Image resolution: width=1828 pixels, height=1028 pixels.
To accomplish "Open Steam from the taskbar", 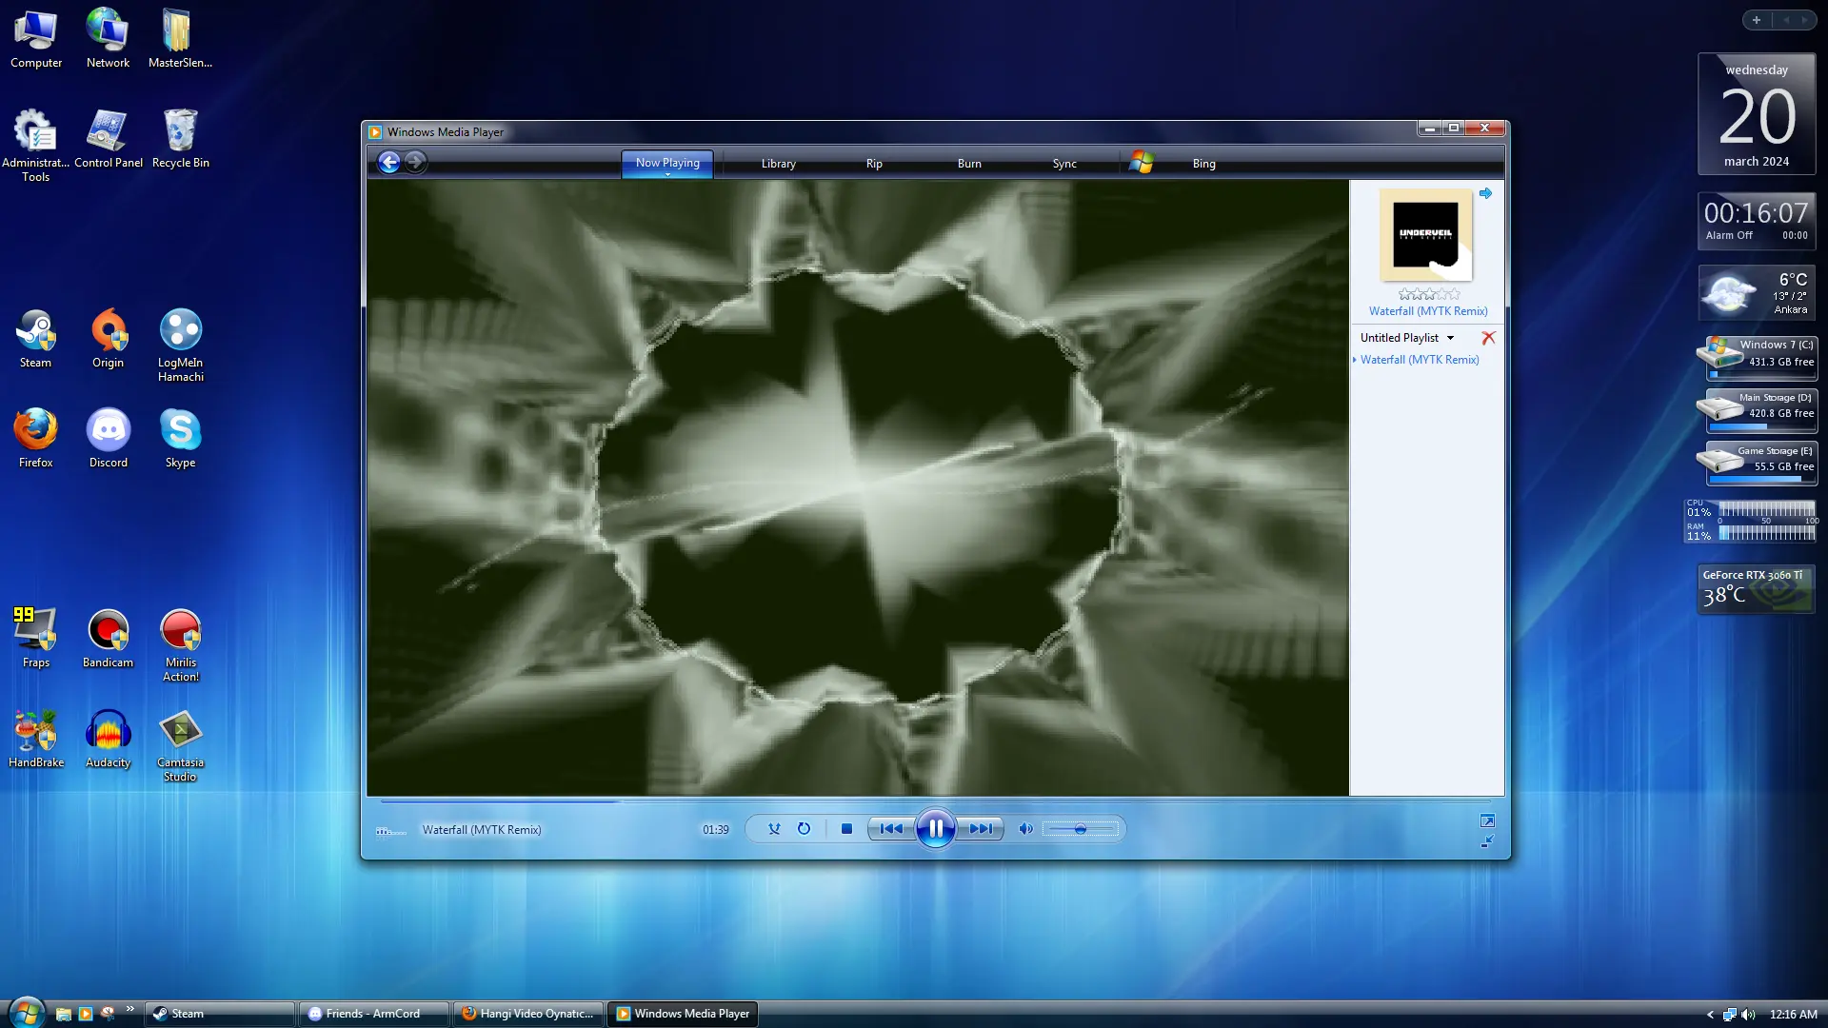I will pyautogui.click(x=219, y=1014).
